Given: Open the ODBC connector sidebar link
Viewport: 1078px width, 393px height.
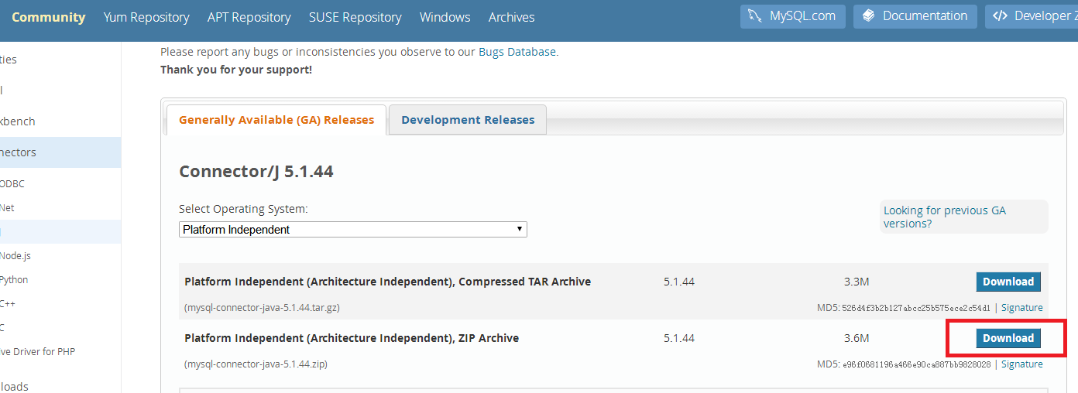Looking at the screenshot, I should point(12,184).
